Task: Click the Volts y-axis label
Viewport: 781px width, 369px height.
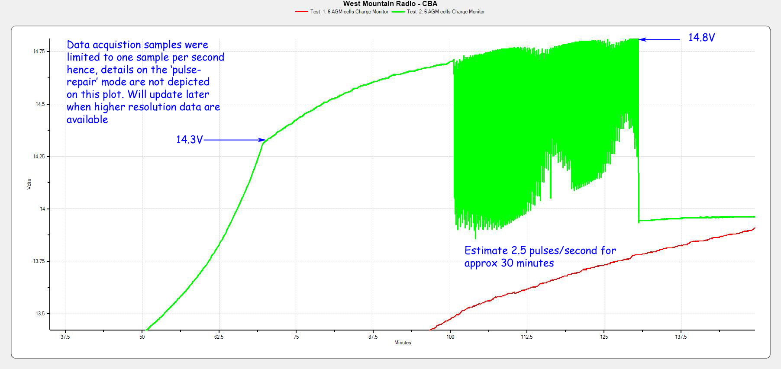Action: point(29,184)
